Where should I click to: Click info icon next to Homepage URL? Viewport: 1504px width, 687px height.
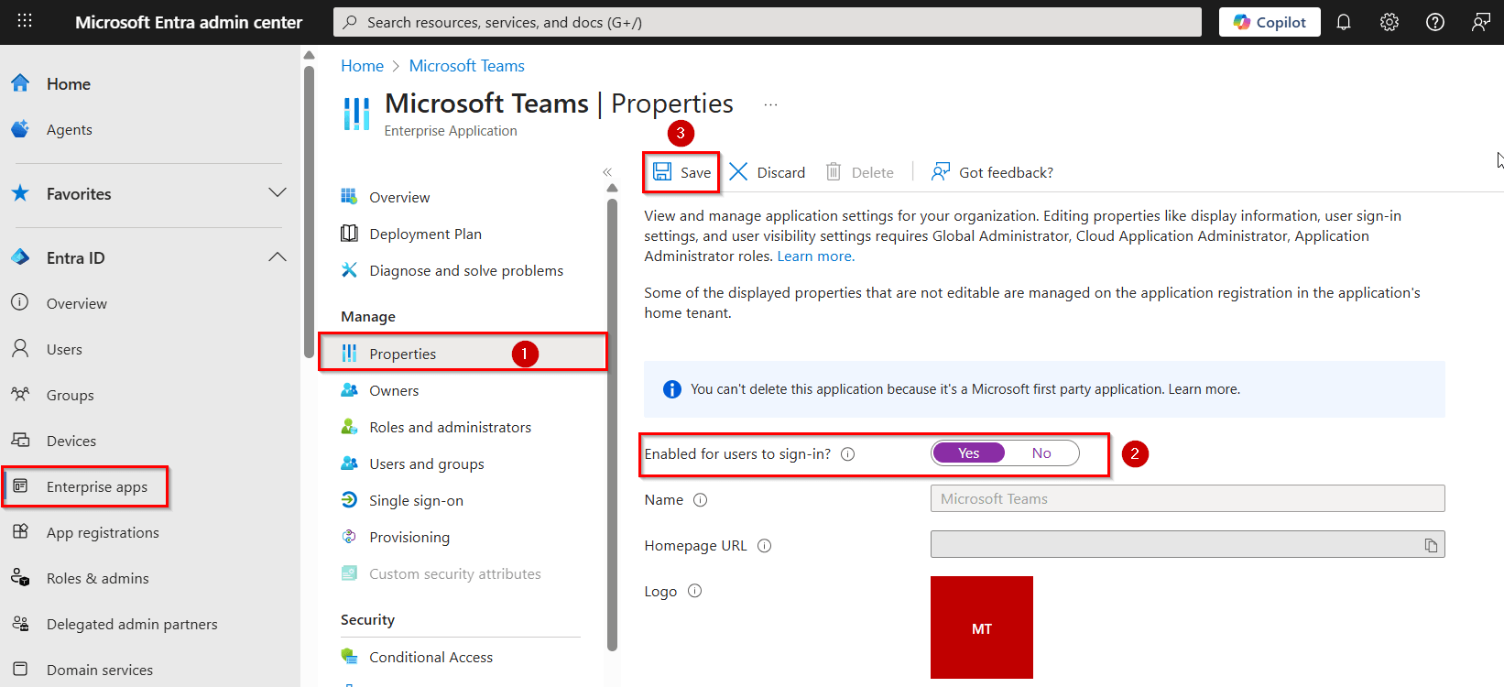(x=765, y=546)
